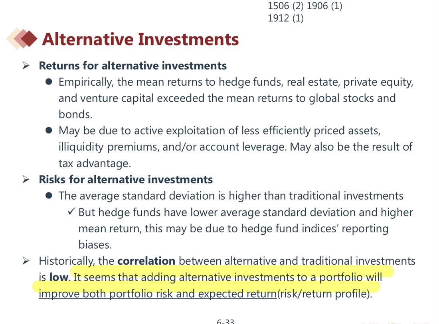Click the "1912 (1)" annotation text
This screenshot has width=439, height=324.
(x=286, y=18)
